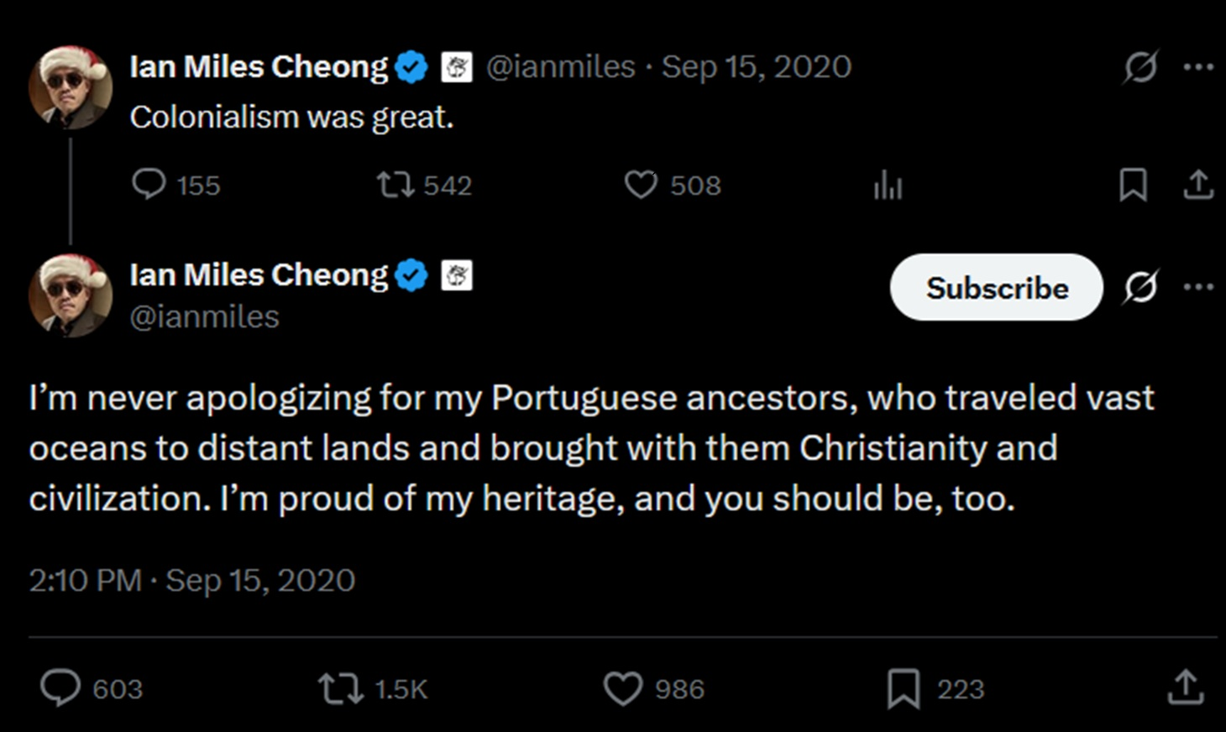Open Grok icon on first tweet
The image size is (1226, 732).
(1140, 67)
